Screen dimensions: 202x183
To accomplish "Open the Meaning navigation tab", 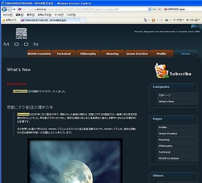I will tap(113, 54).
